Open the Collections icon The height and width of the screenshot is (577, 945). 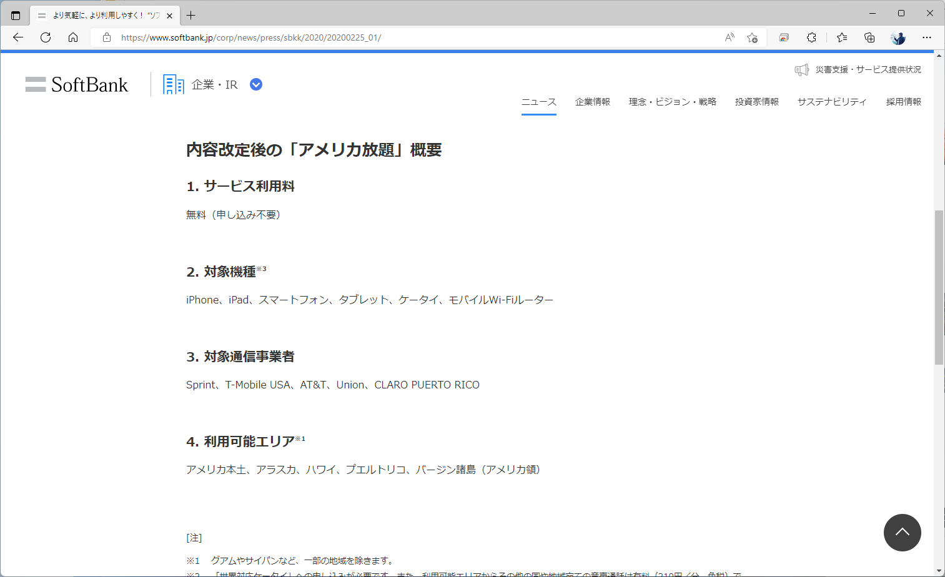869,37
